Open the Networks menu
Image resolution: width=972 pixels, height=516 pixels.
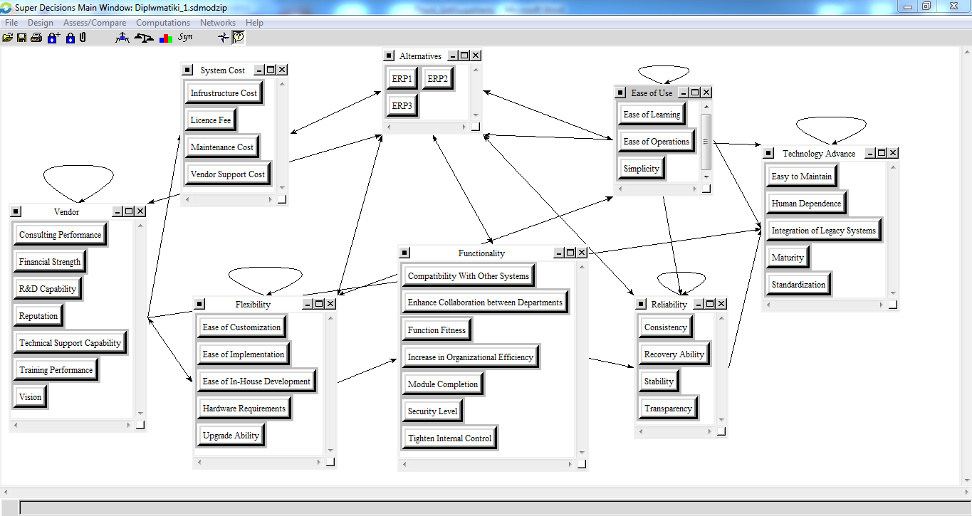[x=218, y=23]
